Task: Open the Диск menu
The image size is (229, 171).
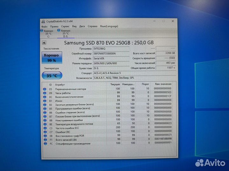Action: pos(82,26)
